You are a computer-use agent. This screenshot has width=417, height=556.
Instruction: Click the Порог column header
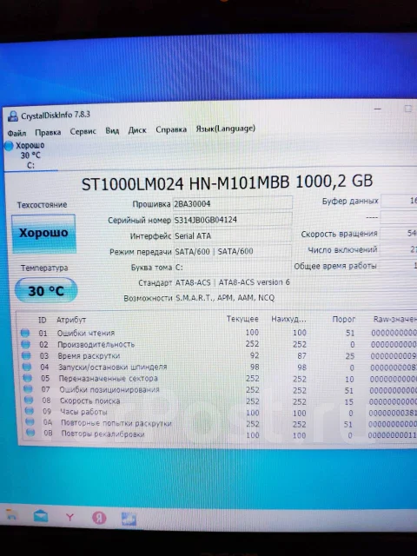344,319
